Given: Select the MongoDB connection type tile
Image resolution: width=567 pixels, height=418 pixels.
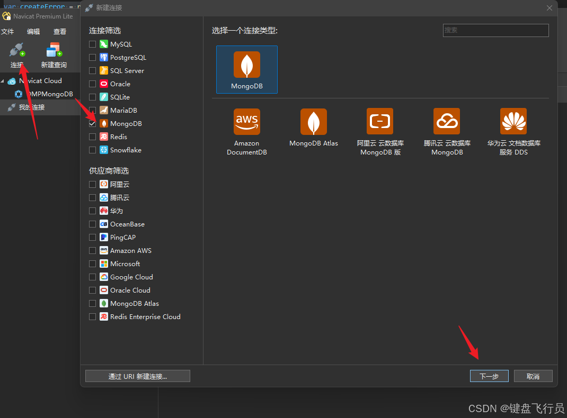Looking at the screenshot, I should (246, 70).
